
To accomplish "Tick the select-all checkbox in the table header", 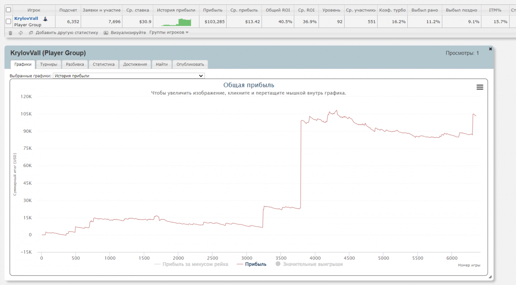I will pyautogui.click(x=8, y=10).
